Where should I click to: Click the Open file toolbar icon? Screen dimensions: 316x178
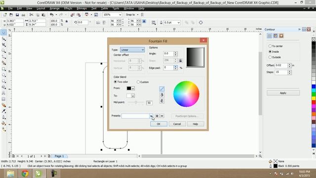pos(11,15)
